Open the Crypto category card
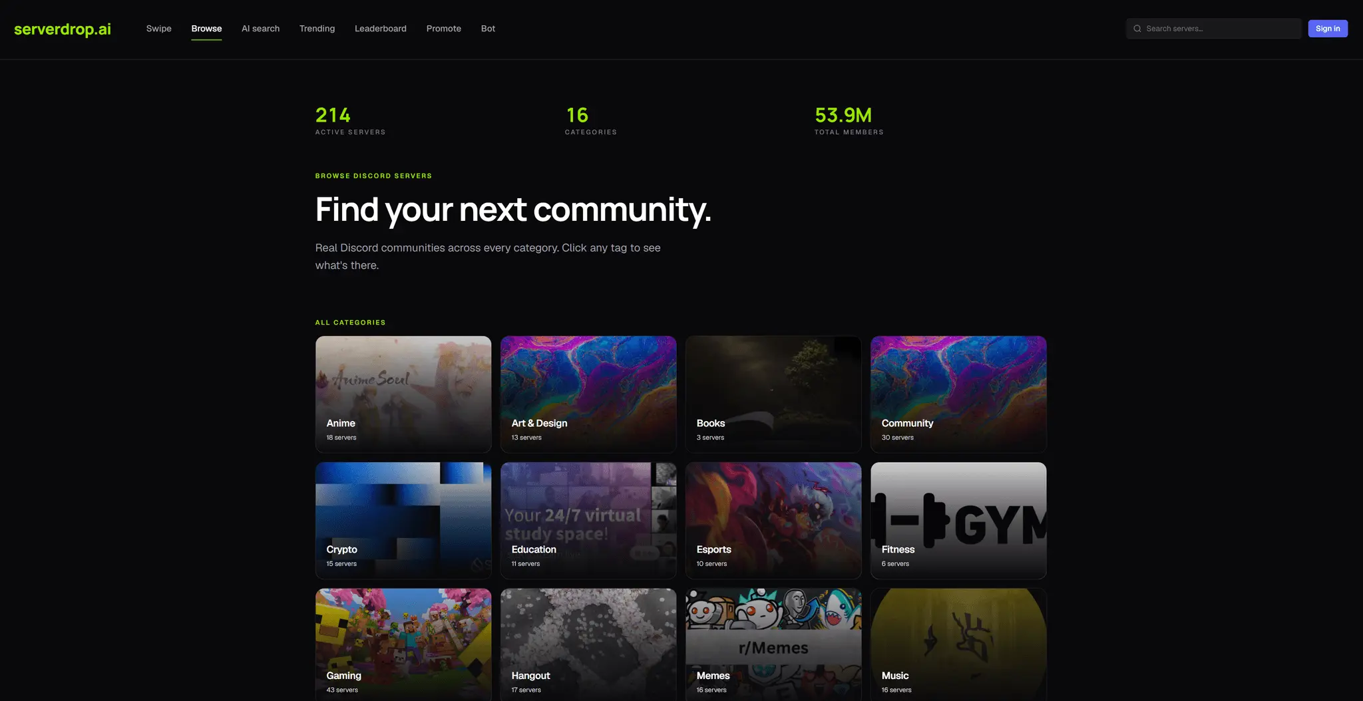The height and width of the screenshot is (701, 1363). [x=403, y=521]
